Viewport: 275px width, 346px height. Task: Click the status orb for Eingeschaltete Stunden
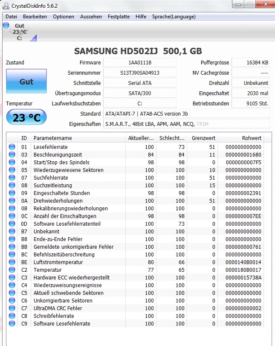click(12, 193)
